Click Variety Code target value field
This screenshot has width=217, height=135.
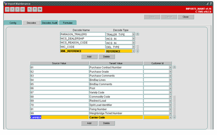[x=116, y=93]
